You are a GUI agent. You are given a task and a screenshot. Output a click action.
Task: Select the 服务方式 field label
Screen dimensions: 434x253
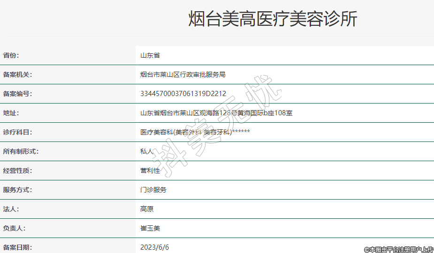pos(17,190)
